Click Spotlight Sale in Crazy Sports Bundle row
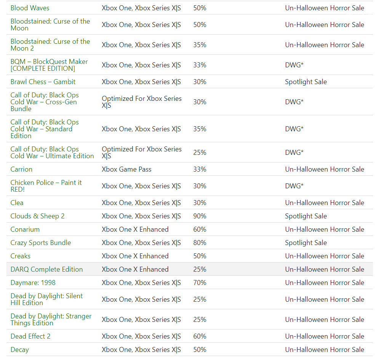This screenshot has width=387, height=358. click(x=306, y=243)
